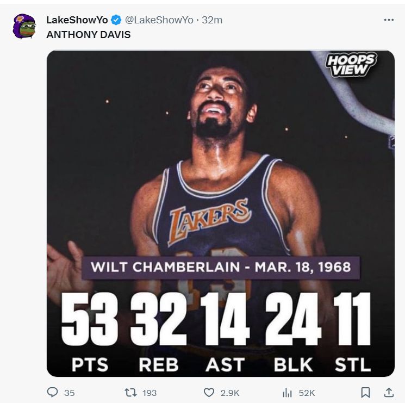Click the reply count 35
Screen dimensions: 405x403
pyautogui.click(x=69, y=393)
